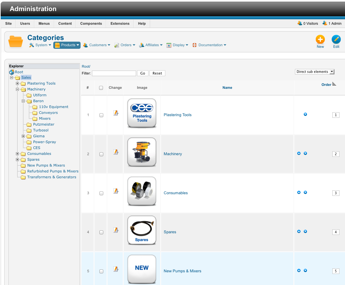Expand the Plastering Tools tree node
This screenshot has width=345, height=285.
18,83
